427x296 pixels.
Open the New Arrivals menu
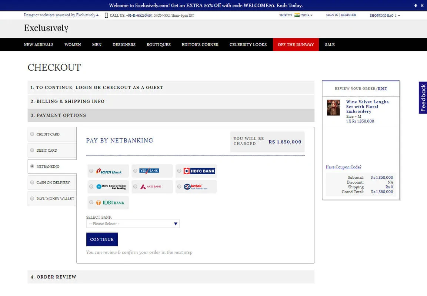click(39, 45)
